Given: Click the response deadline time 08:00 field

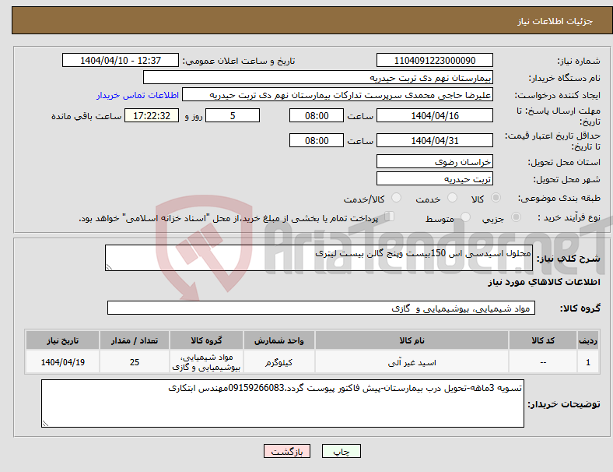Looking at the screenshot, I should point(317,116).
